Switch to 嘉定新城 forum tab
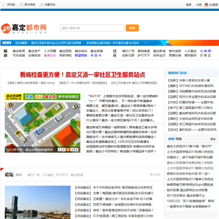The height and width of the screenshot is (219, 219). point(77,175)
